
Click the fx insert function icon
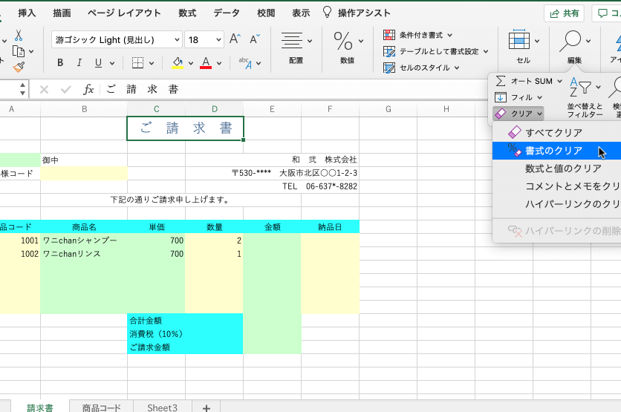coord(88,89)
